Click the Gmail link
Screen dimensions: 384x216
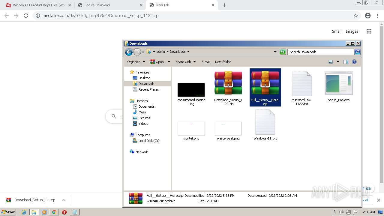[x=336, y=31]
